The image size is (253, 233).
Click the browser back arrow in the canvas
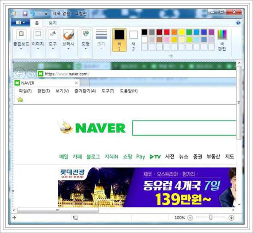click(x=19, y=74)
